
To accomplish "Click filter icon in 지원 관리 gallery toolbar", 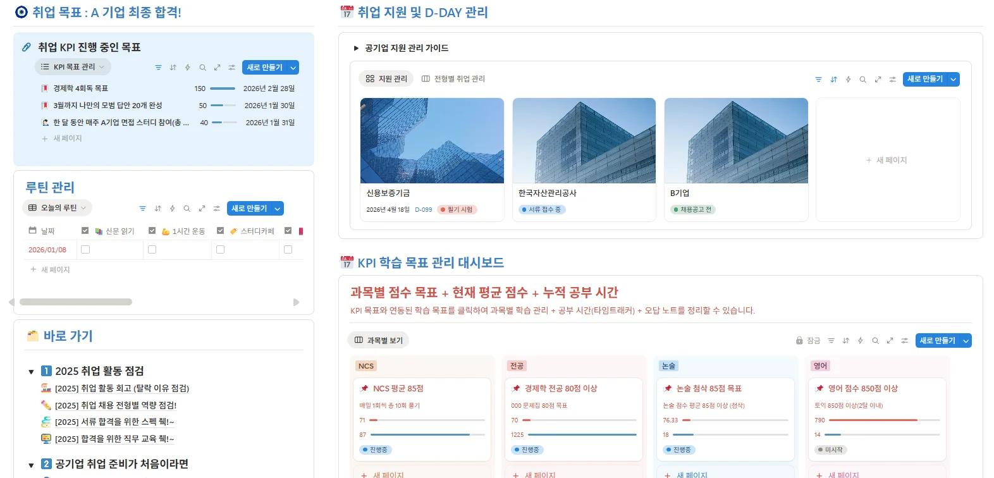I will point(818,80).
